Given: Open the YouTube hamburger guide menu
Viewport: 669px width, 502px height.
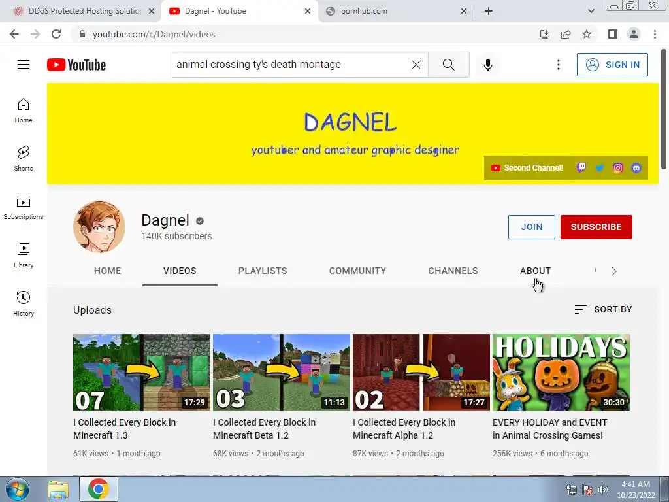Looking at the screenshot, I should 24,65.
